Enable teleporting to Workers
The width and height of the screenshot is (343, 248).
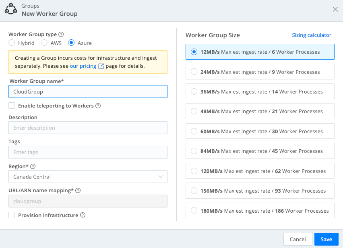11,106
